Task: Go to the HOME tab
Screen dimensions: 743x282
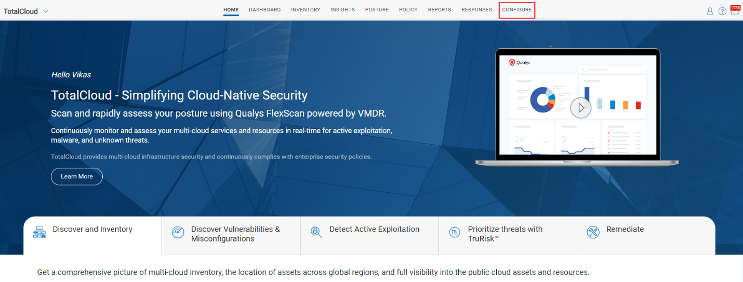Action: (231, 10)
